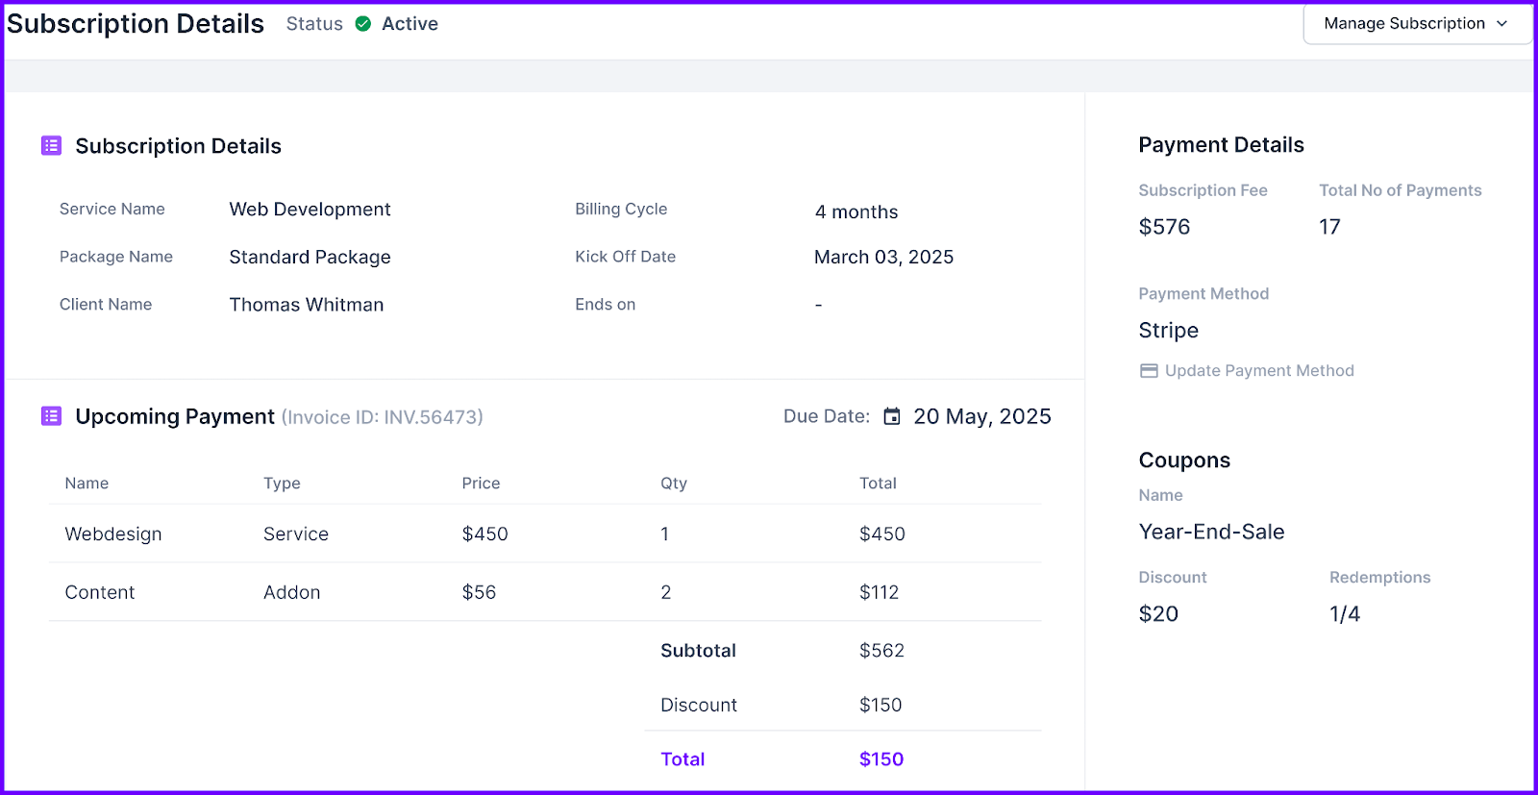Click the Stripe payment method text
This screenshot has height=795, width=1538.
[x=1168, y=331]
